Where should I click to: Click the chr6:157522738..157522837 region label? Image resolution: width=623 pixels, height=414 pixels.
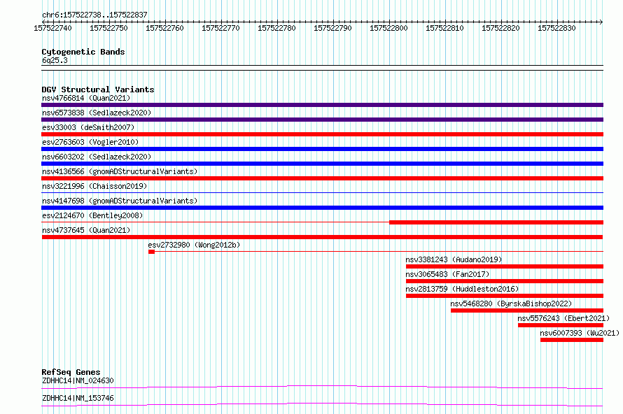pos(94,15)
